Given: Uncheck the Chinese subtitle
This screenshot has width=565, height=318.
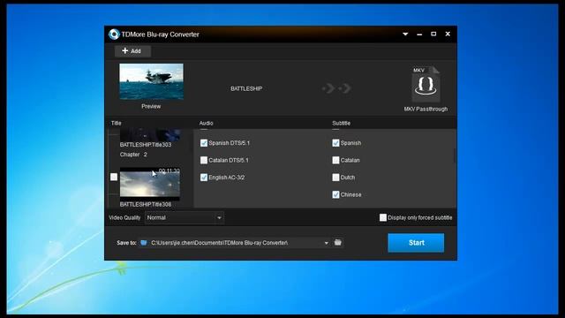Looking at the screenshot, I should pyautogui.click(x=335, y=194).
